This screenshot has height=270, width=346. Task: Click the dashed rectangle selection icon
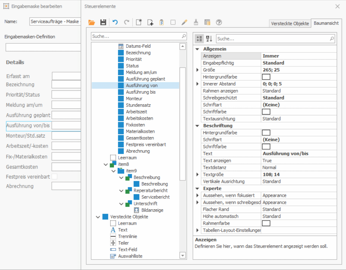(173, 22)
